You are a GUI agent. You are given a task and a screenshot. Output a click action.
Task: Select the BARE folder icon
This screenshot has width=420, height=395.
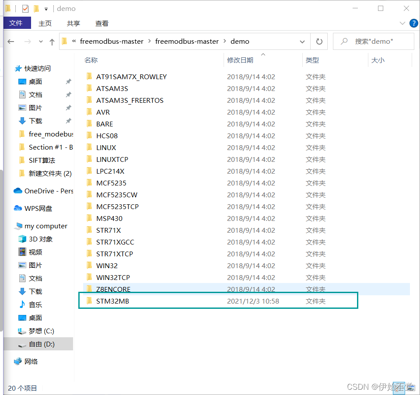(x=89, y=124)
